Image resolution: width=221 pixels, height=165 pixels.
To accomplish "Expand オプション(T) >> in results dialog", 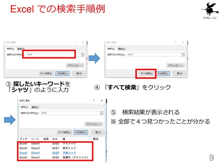I will tap(94, 124).
